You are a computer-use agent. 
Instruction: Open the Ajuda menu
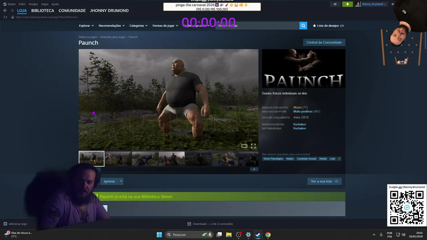click(55, 4)
